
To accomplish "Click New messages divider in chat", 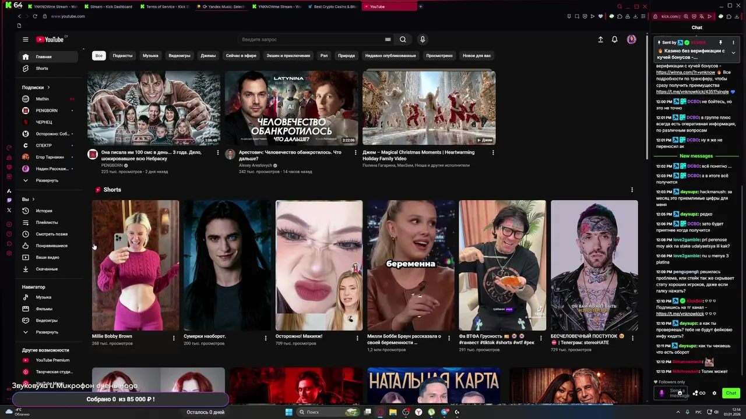I will (x=696, y=156).
